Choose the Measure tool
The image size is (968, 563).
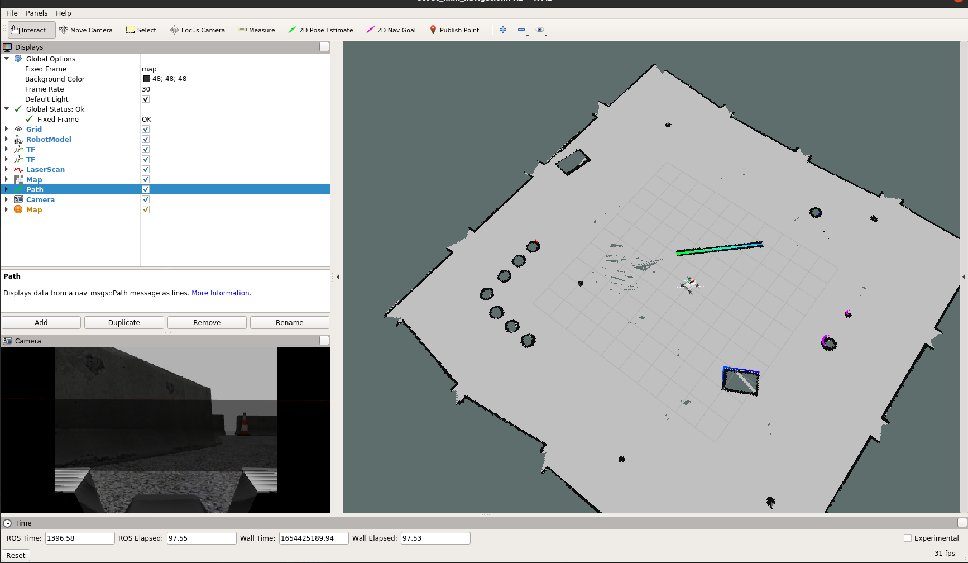pyautogui.click(x=256, y=30)
